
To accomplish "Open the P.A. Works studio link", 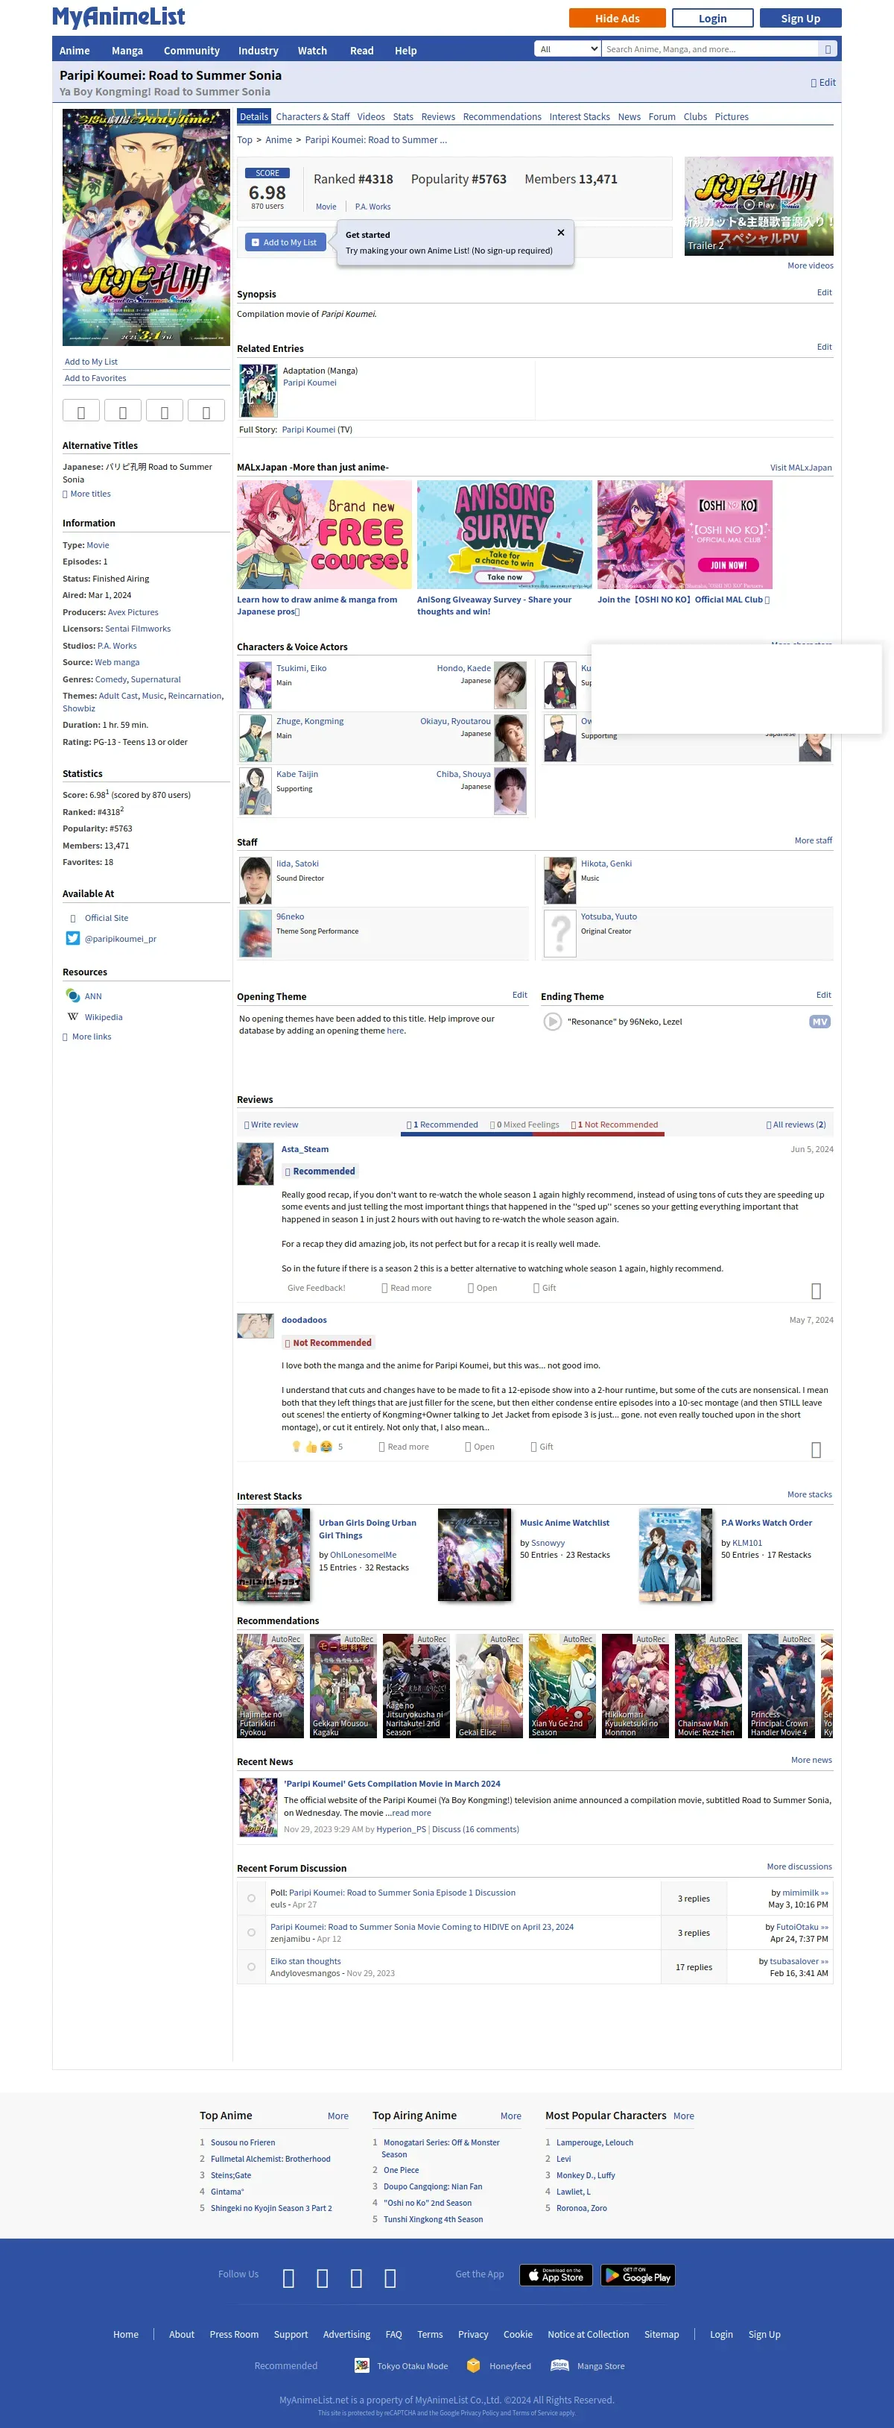I will pyautogui.click(x=117, y=646).
